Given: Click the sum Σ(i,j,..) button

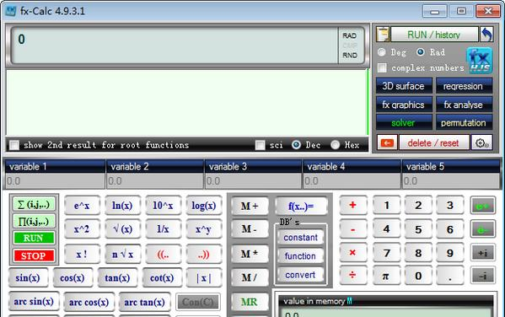Looking at the screenshot, I should click(34, 204).
